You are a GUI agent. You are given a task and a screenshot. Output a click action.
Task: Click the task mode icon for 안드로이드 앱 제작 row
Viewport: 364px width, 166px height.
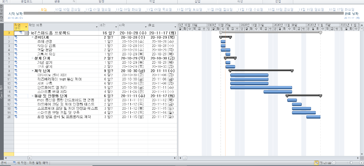point(16,87)
